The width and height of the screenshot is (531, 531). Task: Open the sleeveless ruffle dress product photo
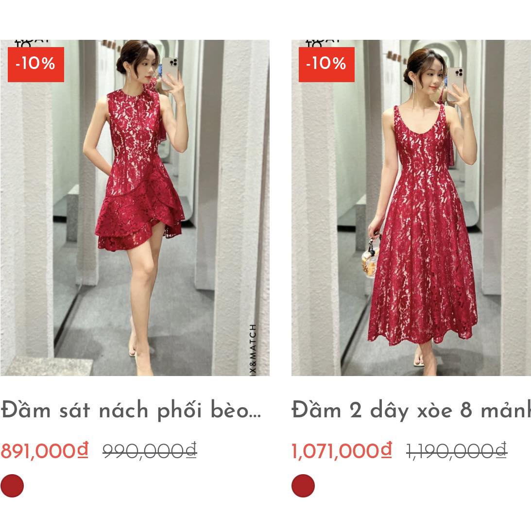(135, 208)
